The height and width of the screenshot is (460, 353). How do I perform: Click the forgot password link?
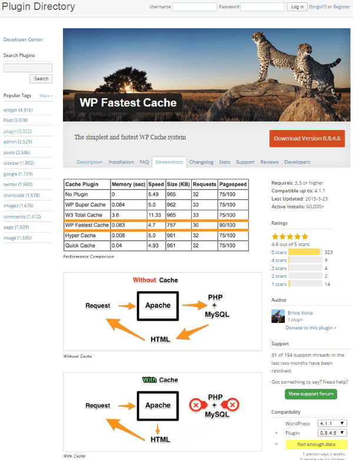317,6
